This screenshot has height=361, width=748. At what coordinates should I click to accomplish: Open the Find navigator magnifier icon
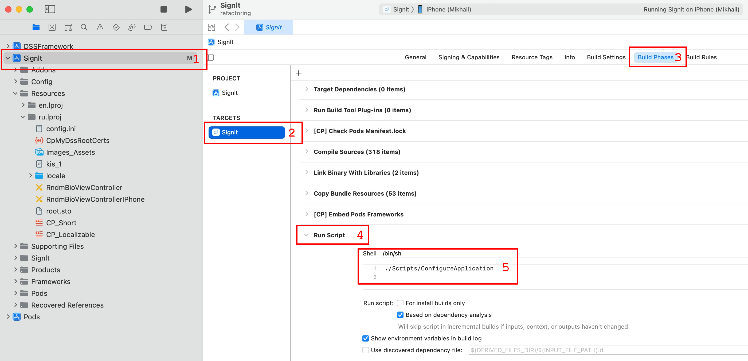pos(84,27)
